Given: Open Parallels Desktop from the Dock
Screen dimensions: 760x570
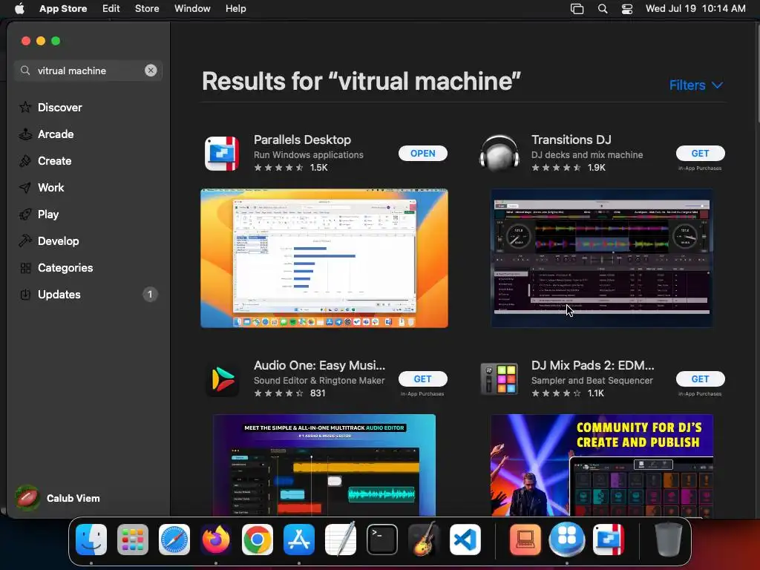Looking at the screenshot, I should (609, 540).
